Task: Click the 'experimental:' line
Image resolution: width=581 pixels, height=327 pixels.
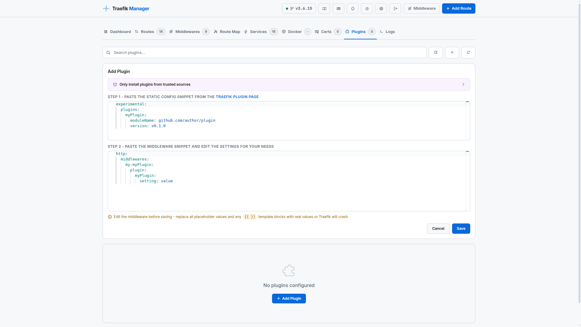Action: (131, 104)
